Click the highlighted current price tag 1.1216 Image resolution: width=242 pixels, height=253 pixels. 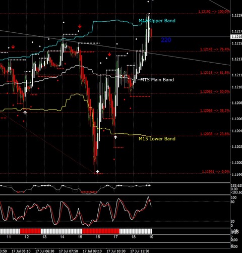(x=236, y=37)
